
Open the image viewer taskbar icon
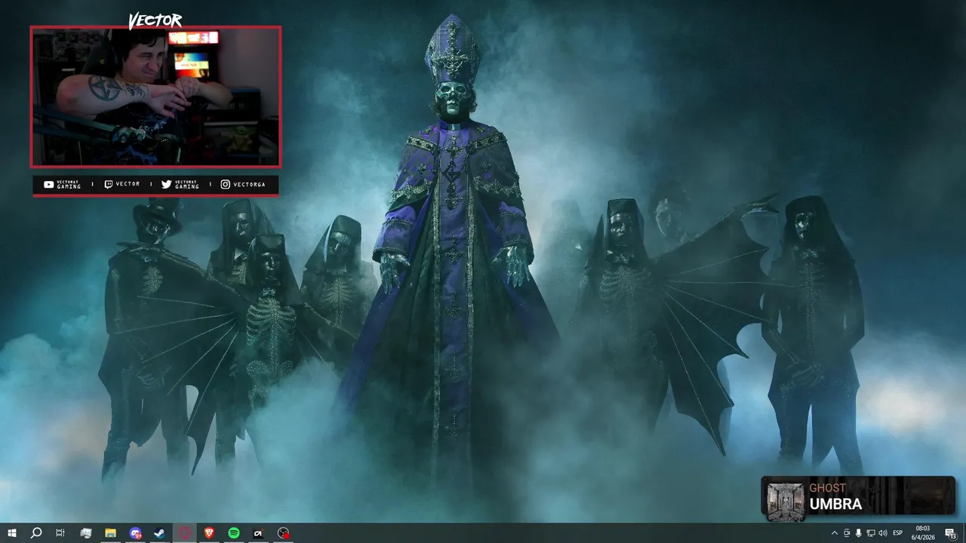(x=85, y=533)
